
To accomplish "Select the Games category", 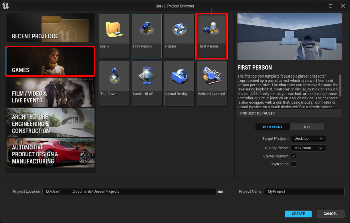I will tap(51, 61).
